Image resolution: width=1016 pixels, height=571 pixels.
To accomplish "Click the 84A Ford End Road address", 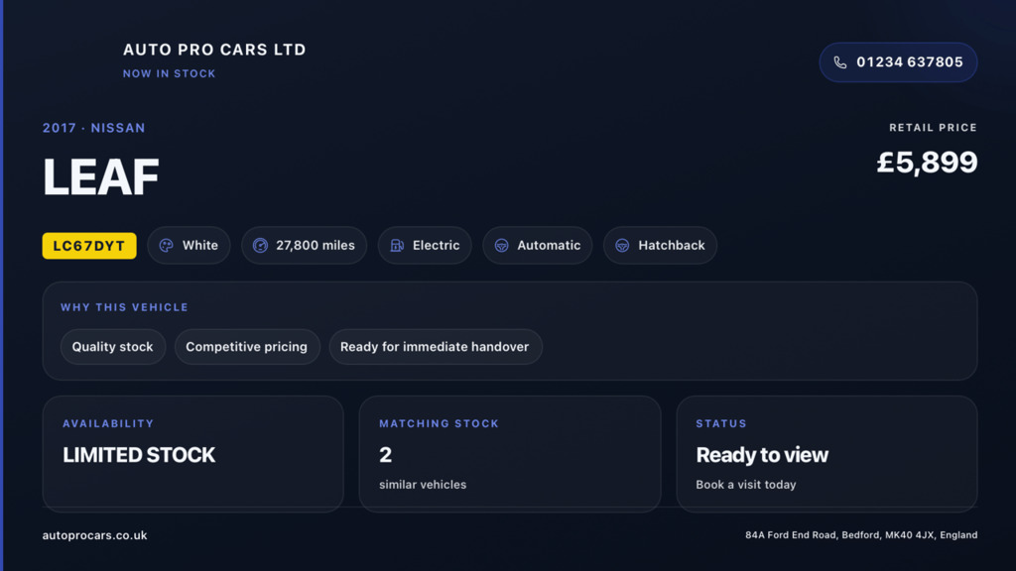I will (861, 534).
